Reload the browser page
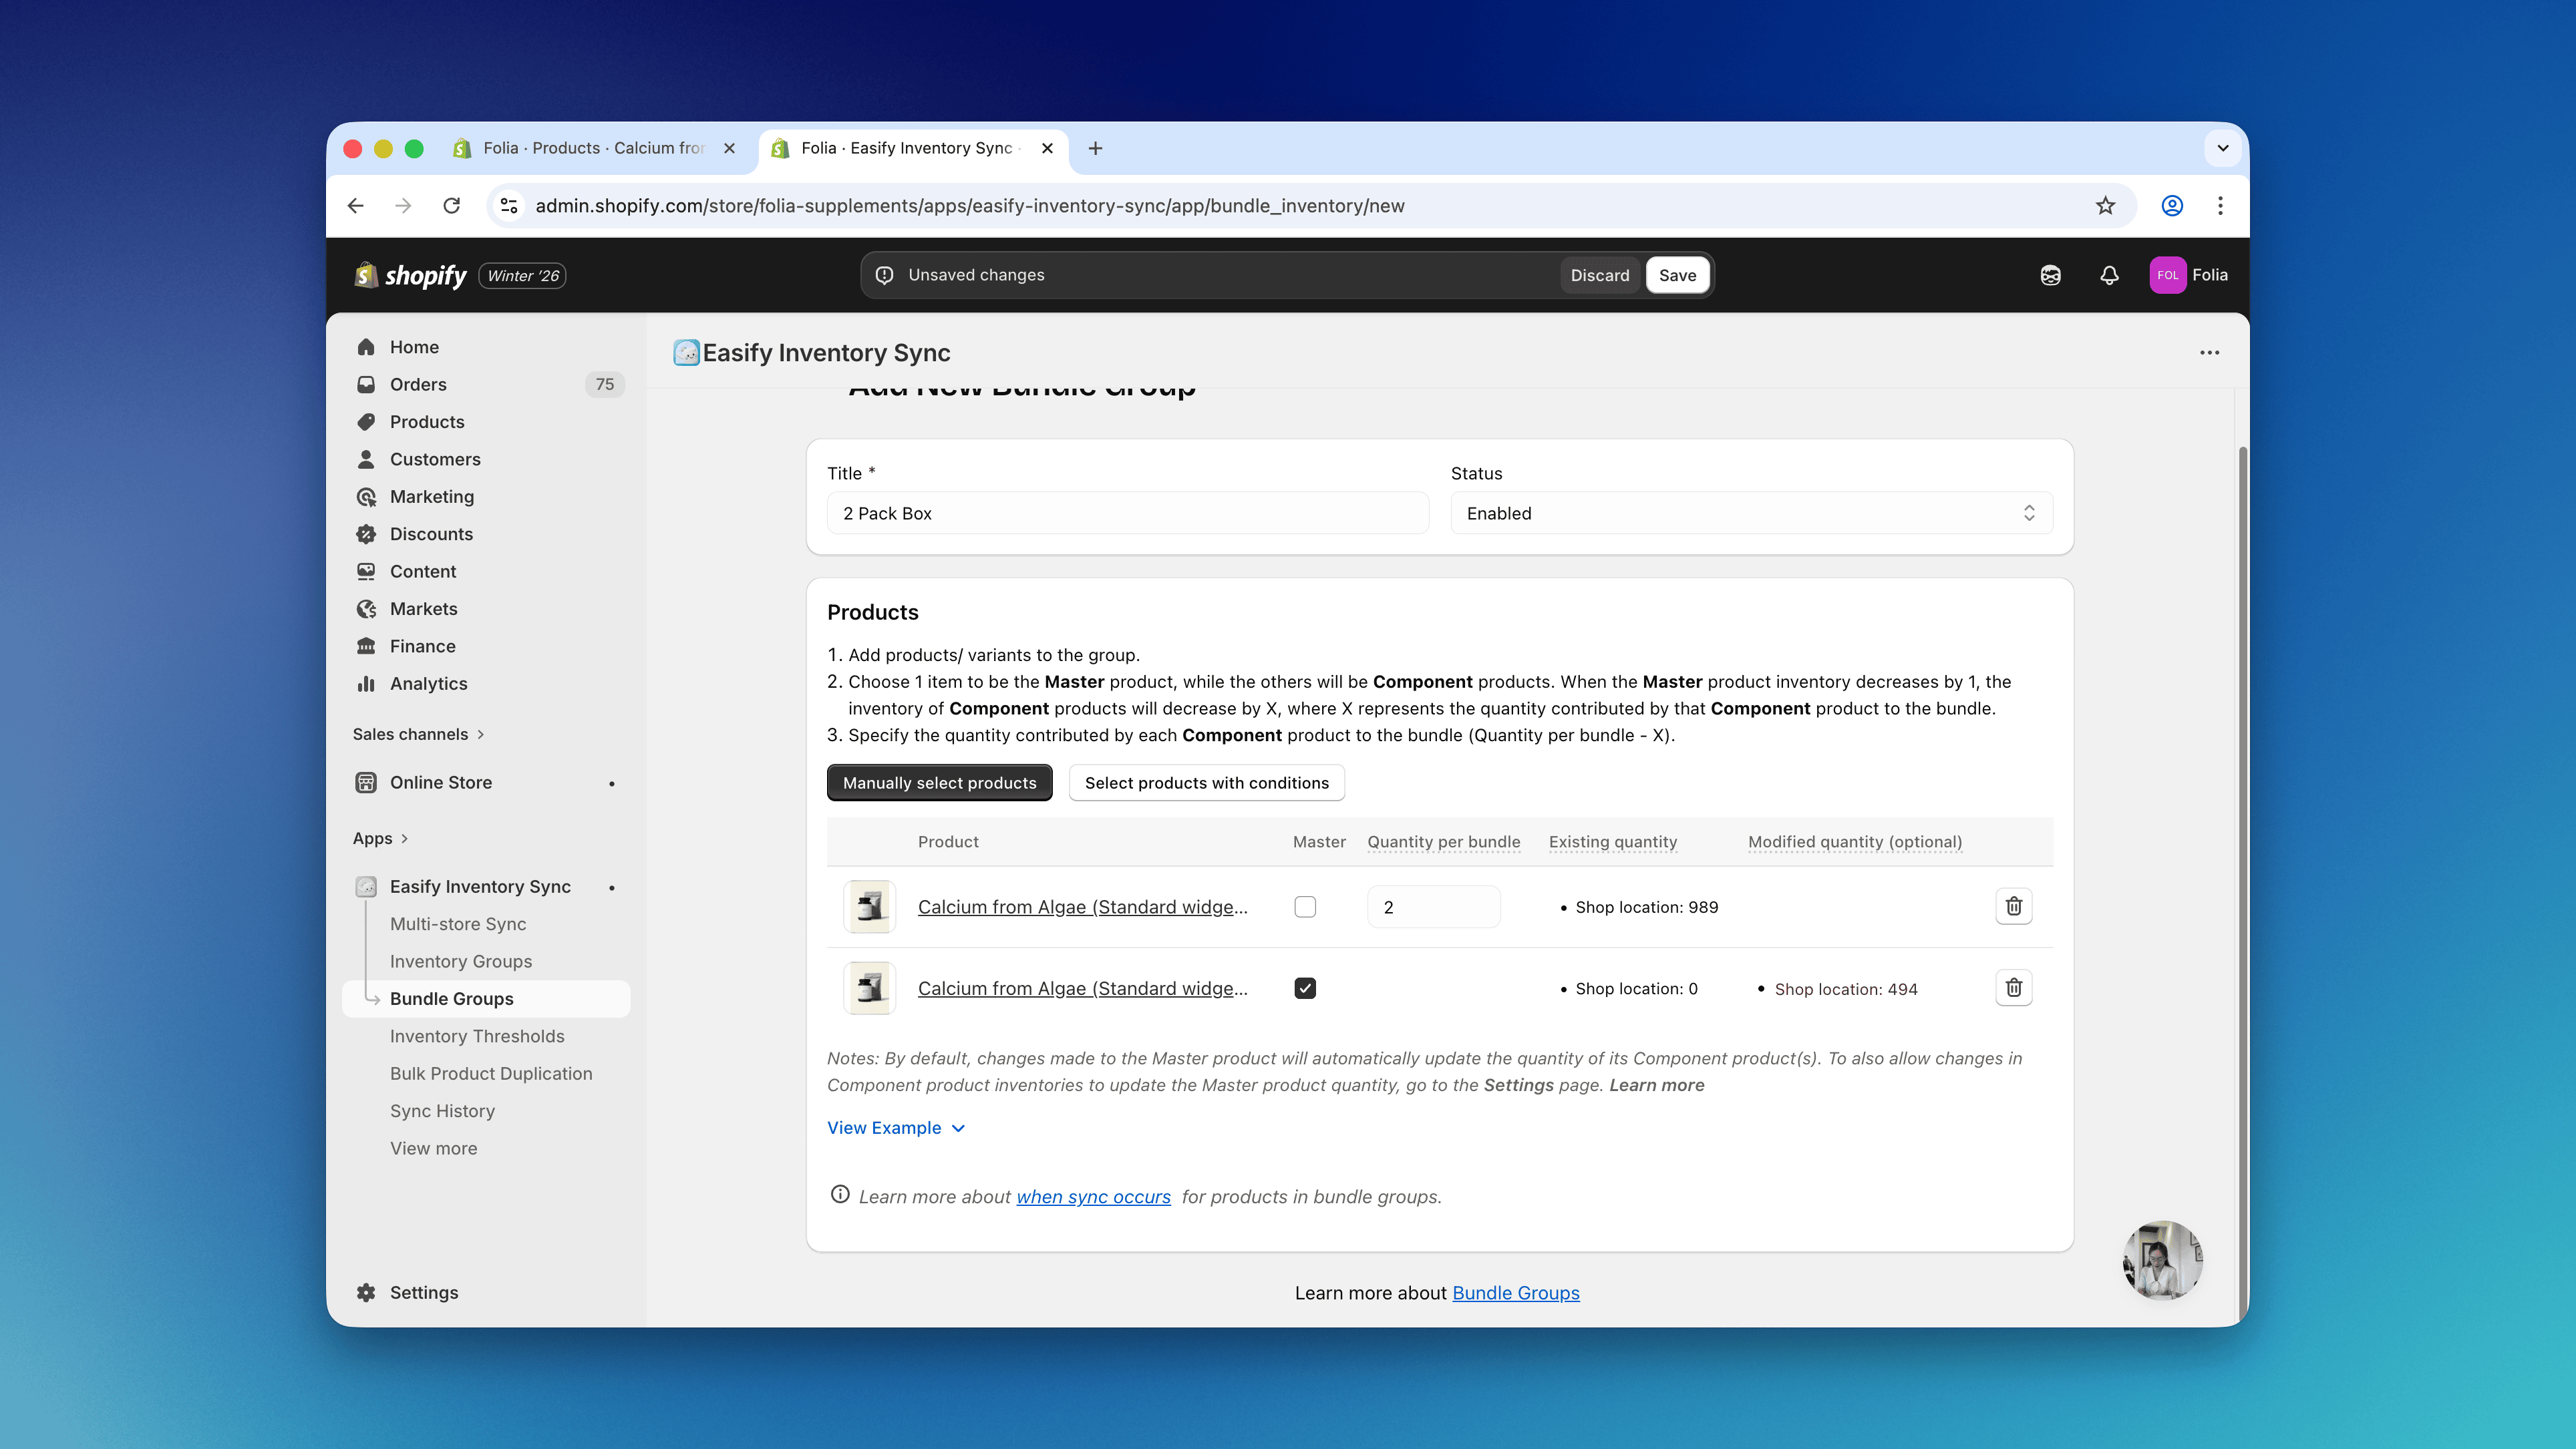2576x1449 pixels. pos(452,206)
